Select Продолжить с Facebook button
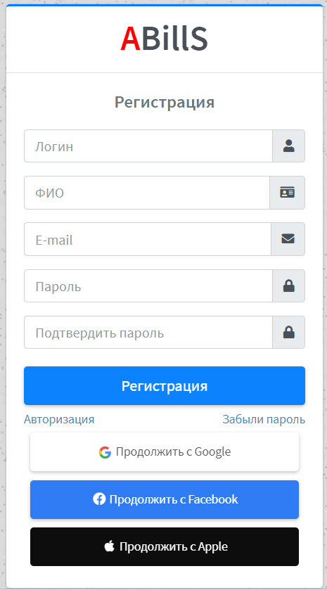Screen dimensions: 327x590 click(x=165, y=499)
